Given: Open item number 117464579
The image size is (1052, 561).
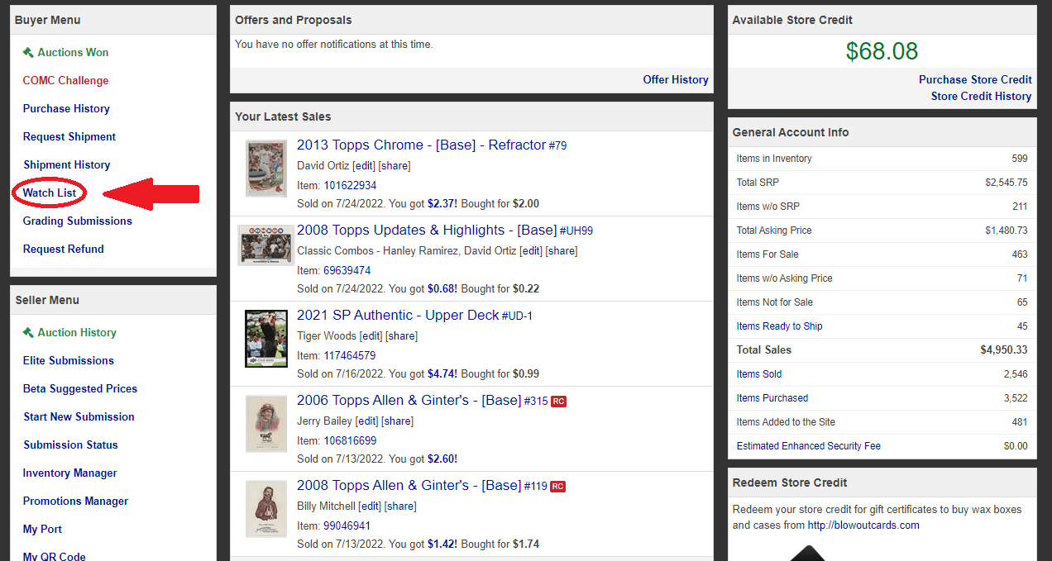Looking at the screenshot, I should pos(349,355).
